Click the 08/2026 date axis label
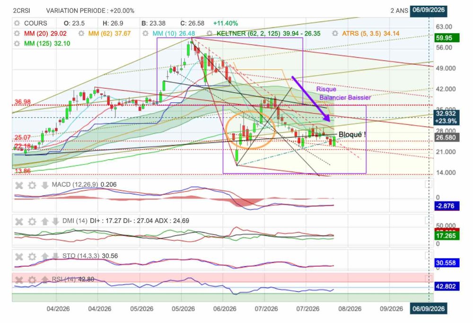 point(350,309)
